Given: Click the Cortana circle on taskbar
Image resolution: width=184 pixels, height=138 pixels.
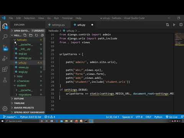Looking at the screenshot, I should point(42,121).
